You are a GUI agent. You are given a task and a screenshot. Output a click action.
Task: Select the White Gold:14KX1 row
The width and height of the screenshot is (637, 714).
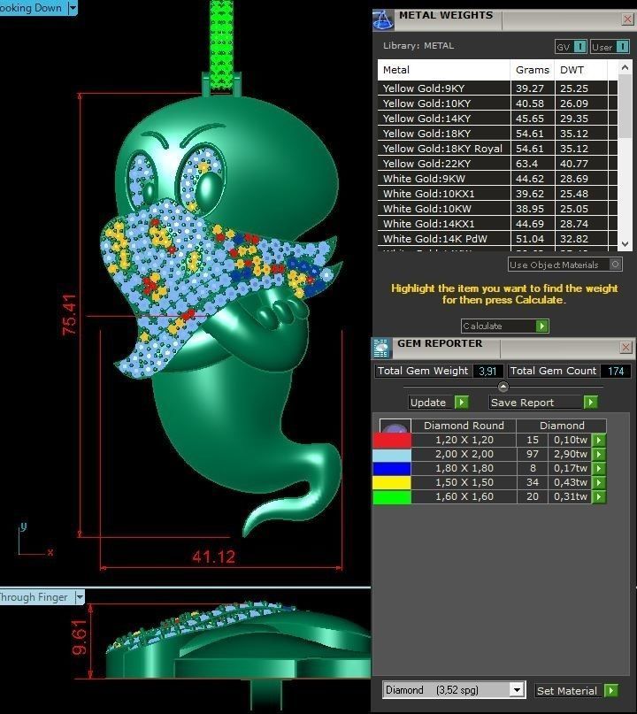click(x=497, y=224)
